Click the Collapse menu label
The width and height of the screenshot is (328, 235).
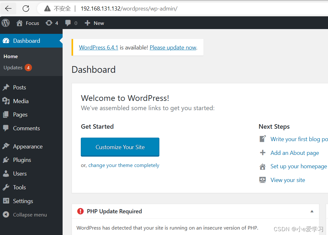pos(30,215)
